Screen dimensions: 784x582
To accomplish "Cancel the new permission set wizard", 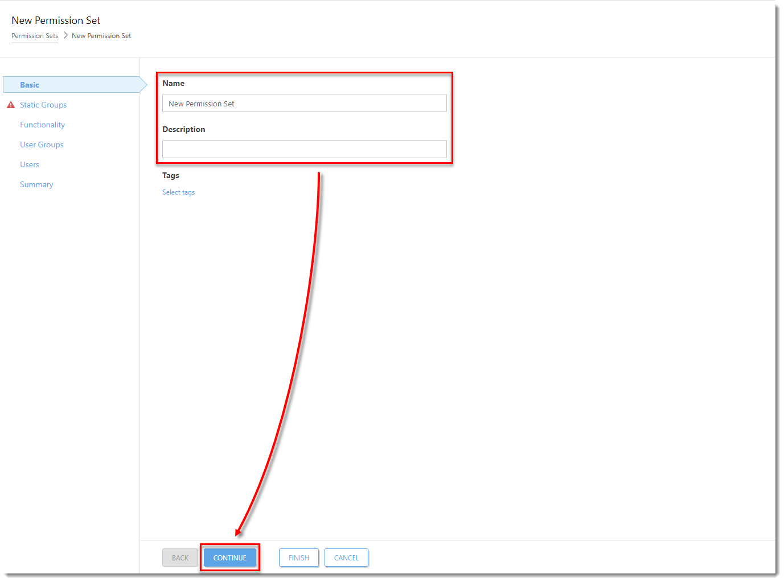I will point(346,558).
